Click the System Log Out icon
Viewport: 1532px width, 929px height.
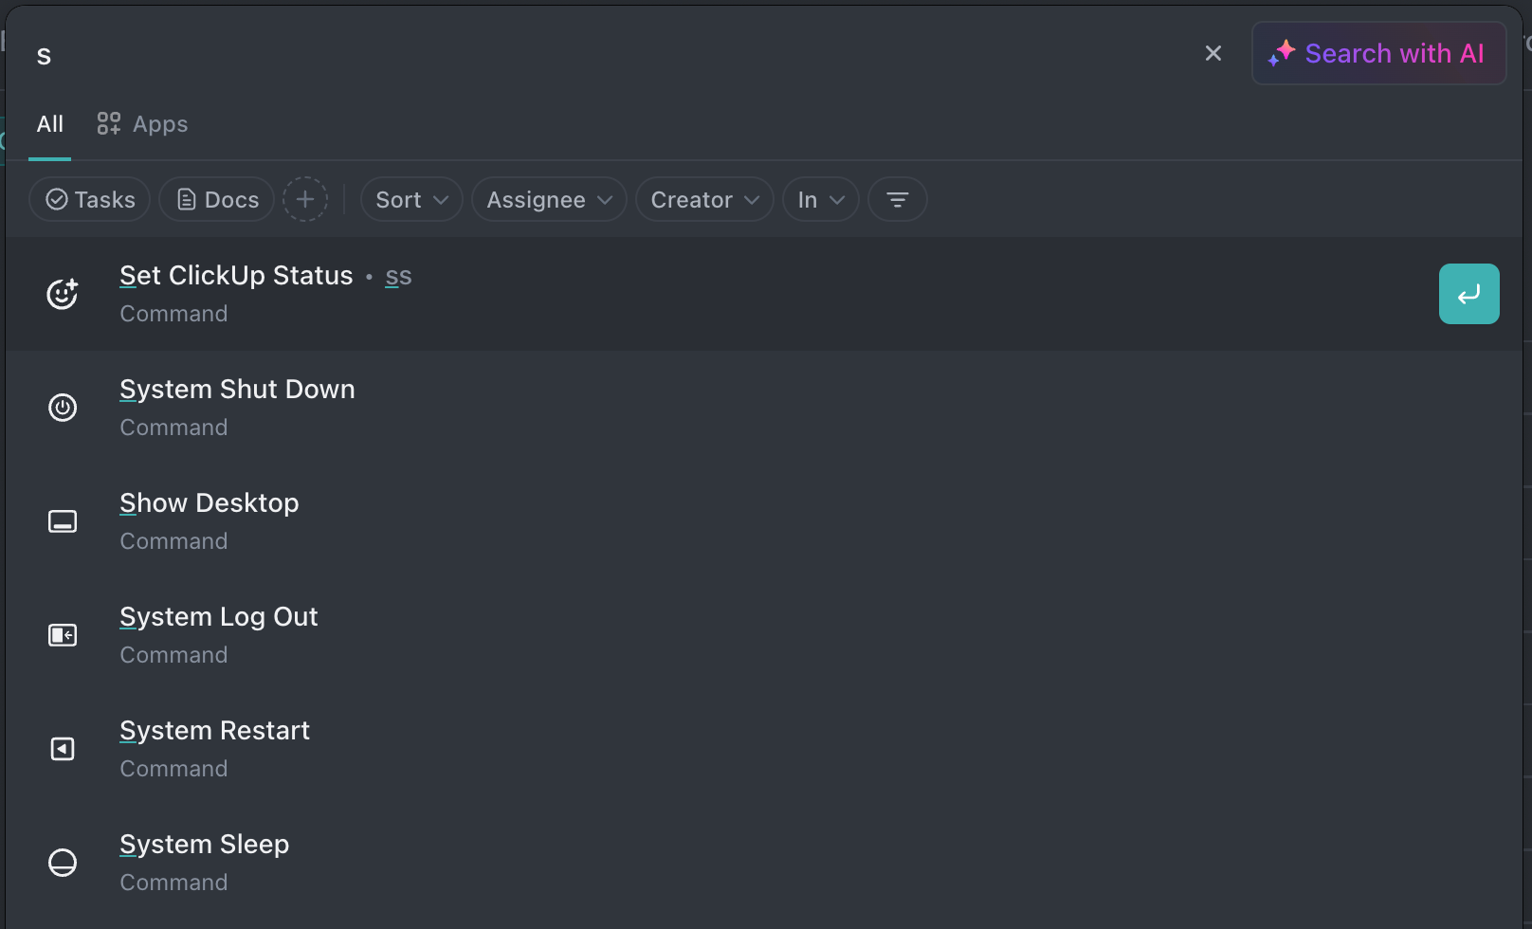[63, 635]
